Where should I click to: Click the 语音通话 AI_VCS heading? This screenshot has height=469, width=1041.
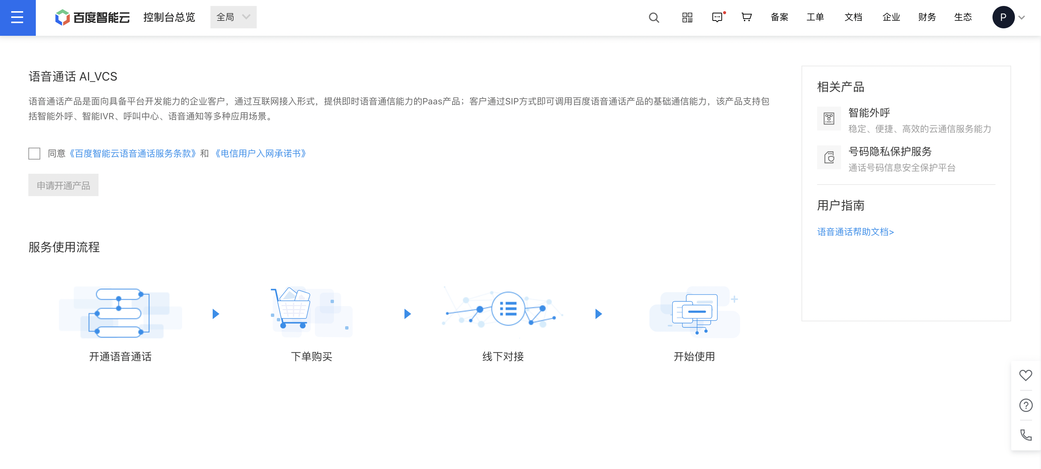click(73, 76)
